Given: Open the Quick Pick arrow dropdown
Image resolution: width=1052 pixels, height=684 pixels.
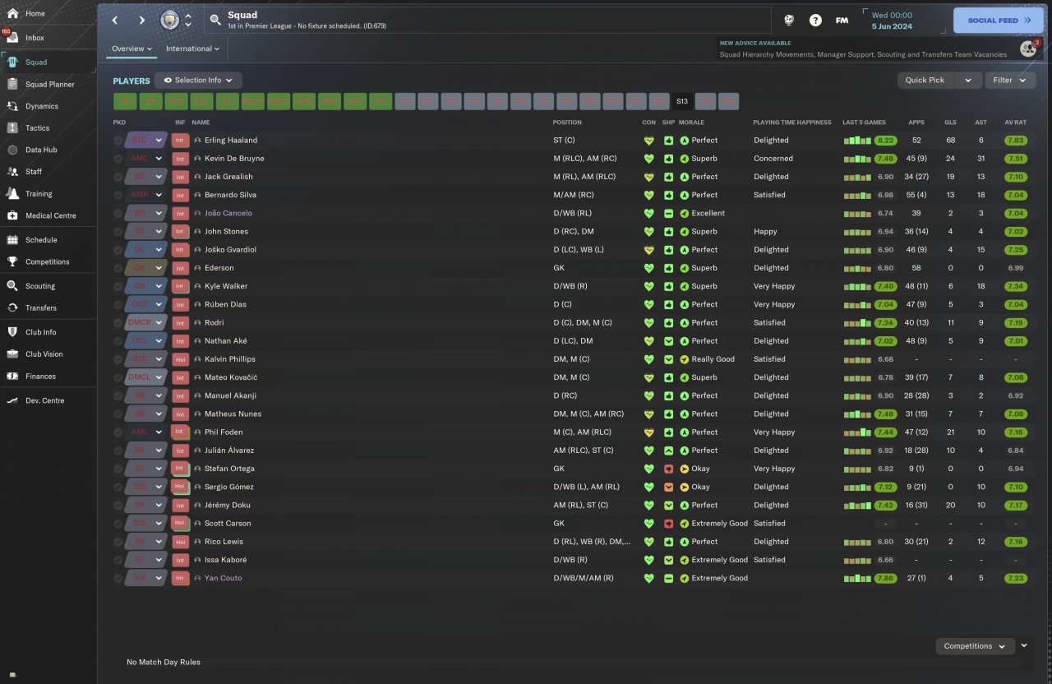Looking at the screenshot, I should tap(968, 80).
